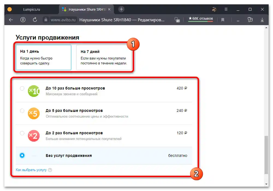
Task: Switch to the Lumpics.ru tab
Action: 31,9
